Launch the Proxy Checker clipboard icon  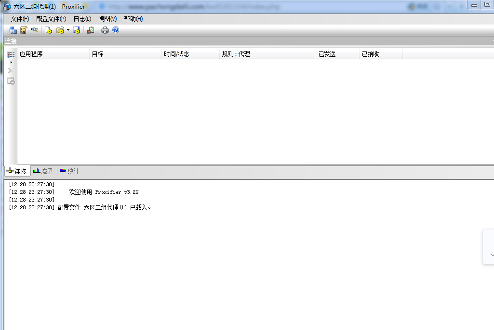[x=91, y=30]
